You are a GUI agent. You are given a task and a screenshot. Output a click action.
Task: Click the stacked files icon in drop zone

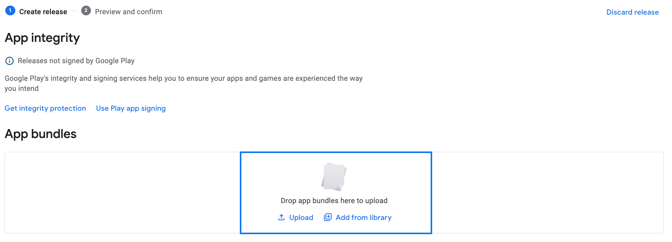(334, 177)
